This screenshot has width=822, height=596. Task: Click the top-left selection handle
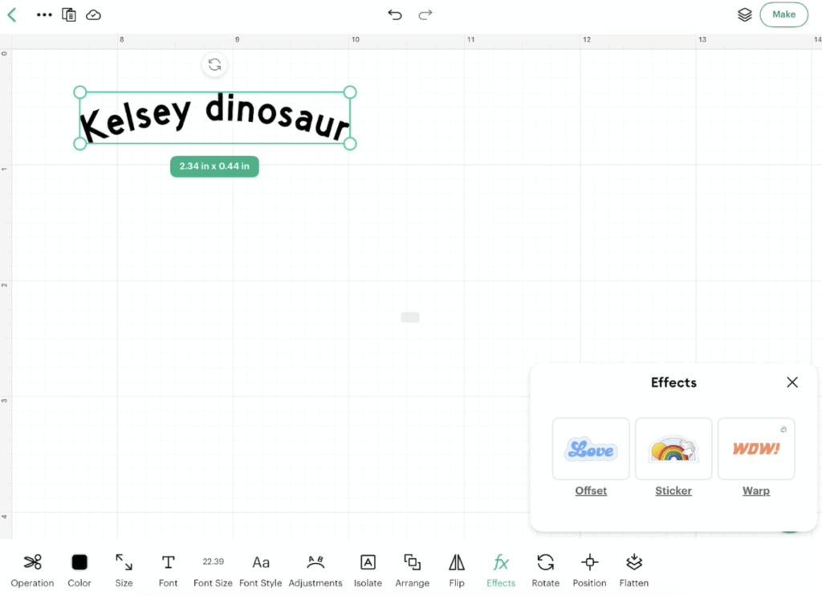(x=79, y=92)
